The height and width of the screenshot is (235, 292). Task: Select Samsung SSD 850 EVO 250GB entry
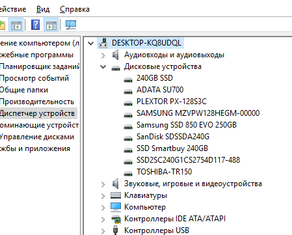tap(187, 125)
